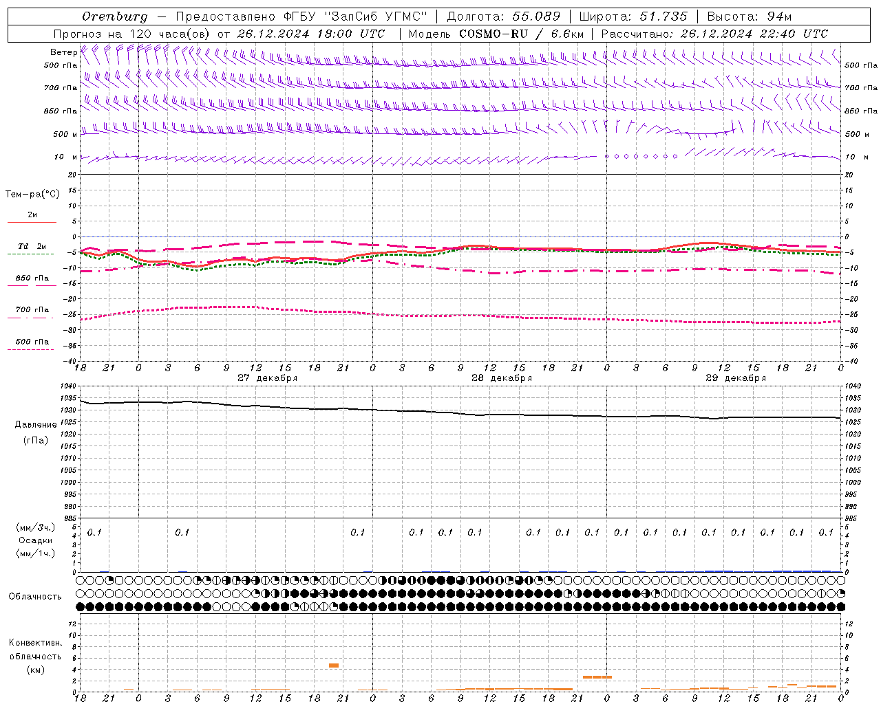Click the Давление panel label
This screenshot has height=704, width=881.
tap(36, 425)
